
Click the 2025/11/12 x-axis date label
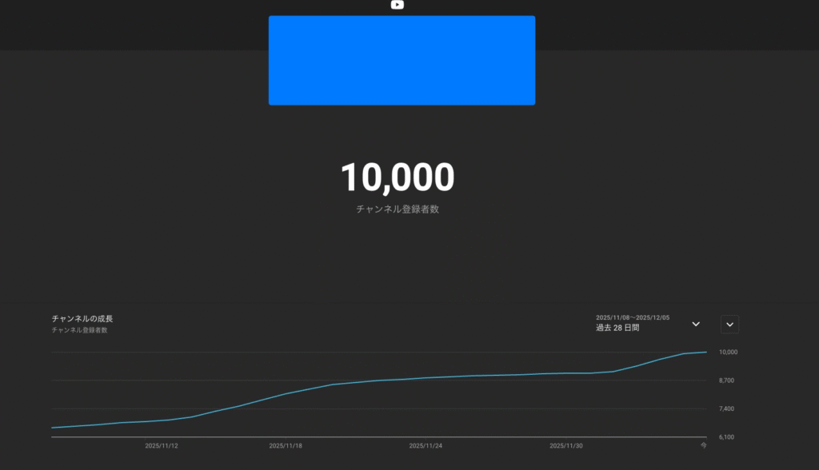click(162, 445)
